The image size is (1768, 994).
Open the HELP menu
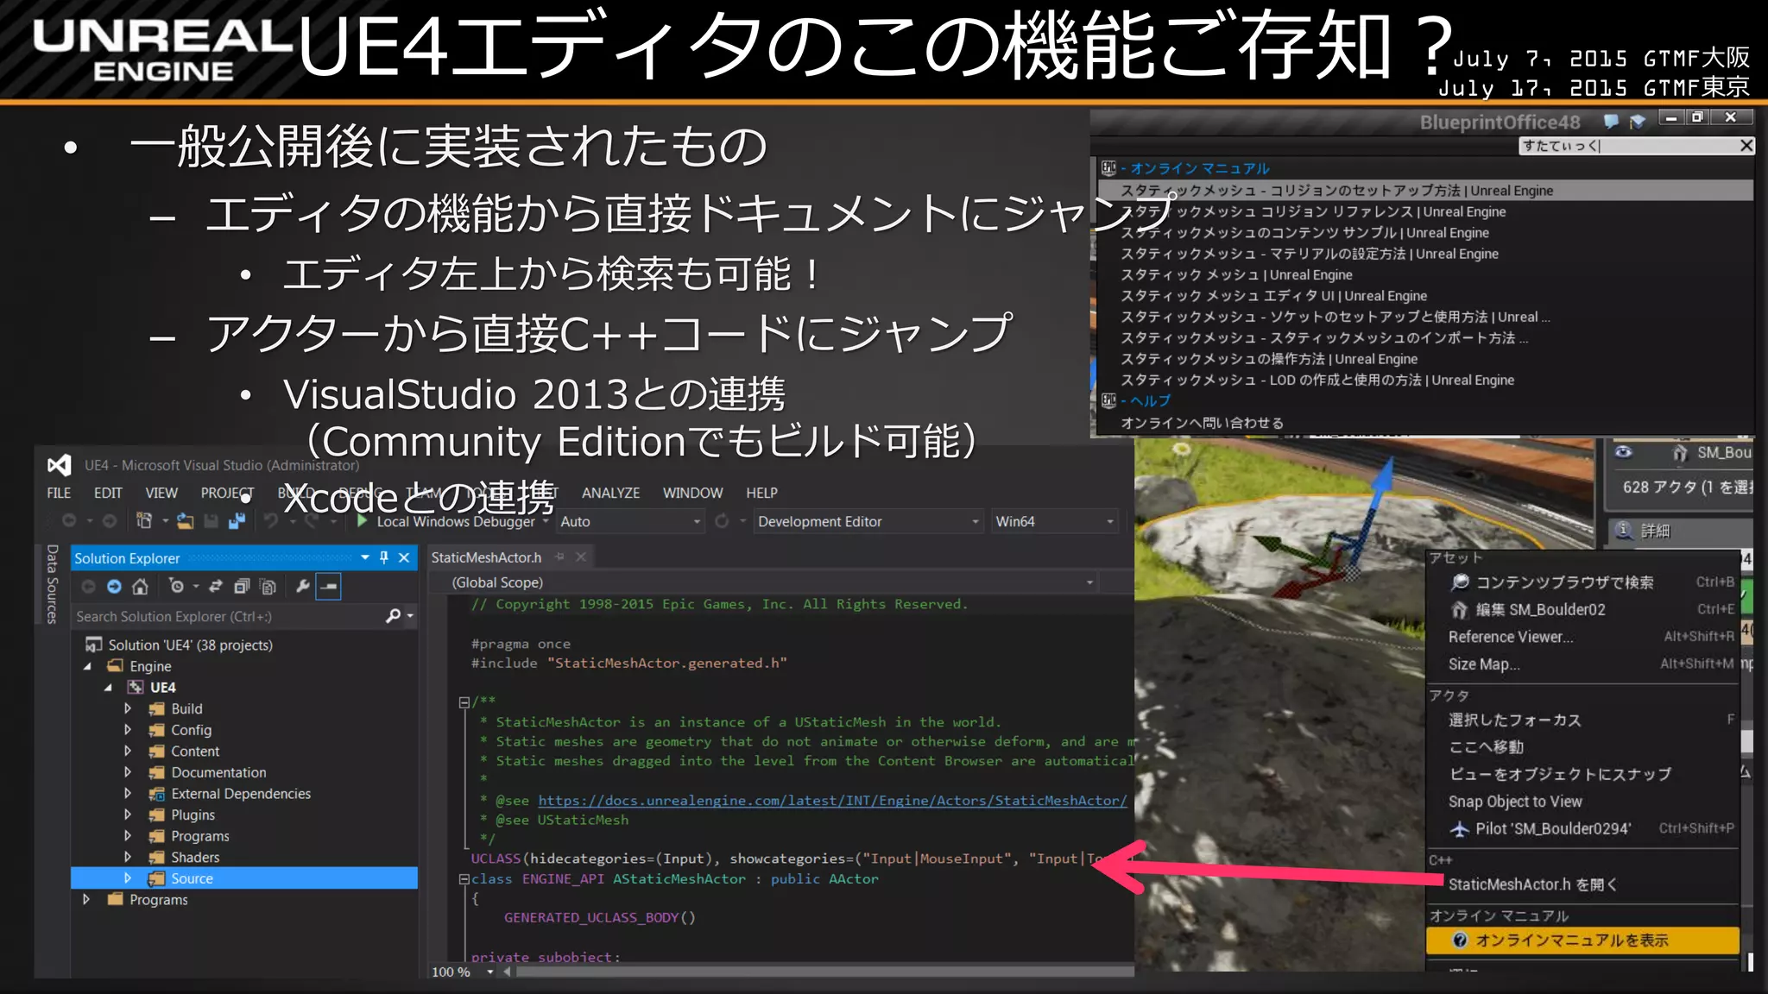761,493
